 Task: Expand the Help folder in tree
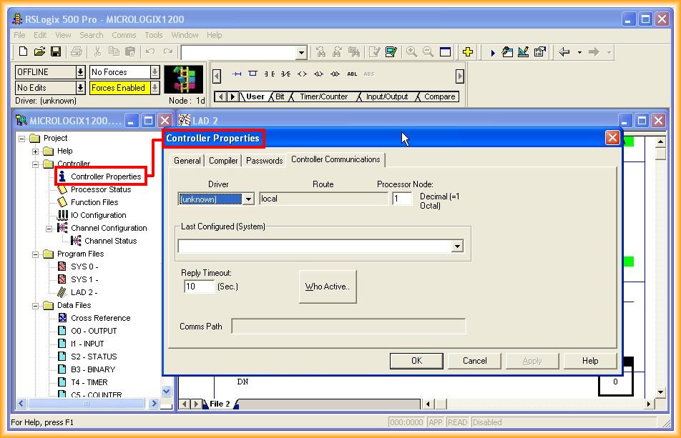point(35,151)
